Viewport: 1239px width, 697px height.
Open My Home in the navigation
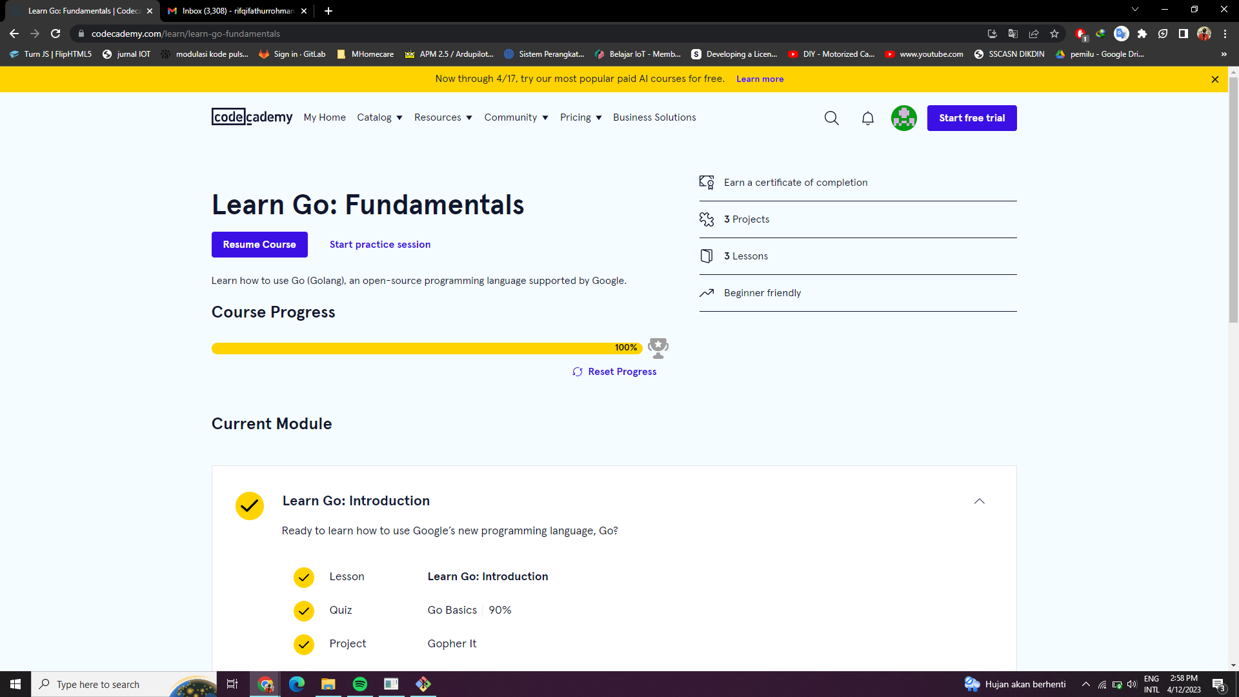[x=325, y=117]
